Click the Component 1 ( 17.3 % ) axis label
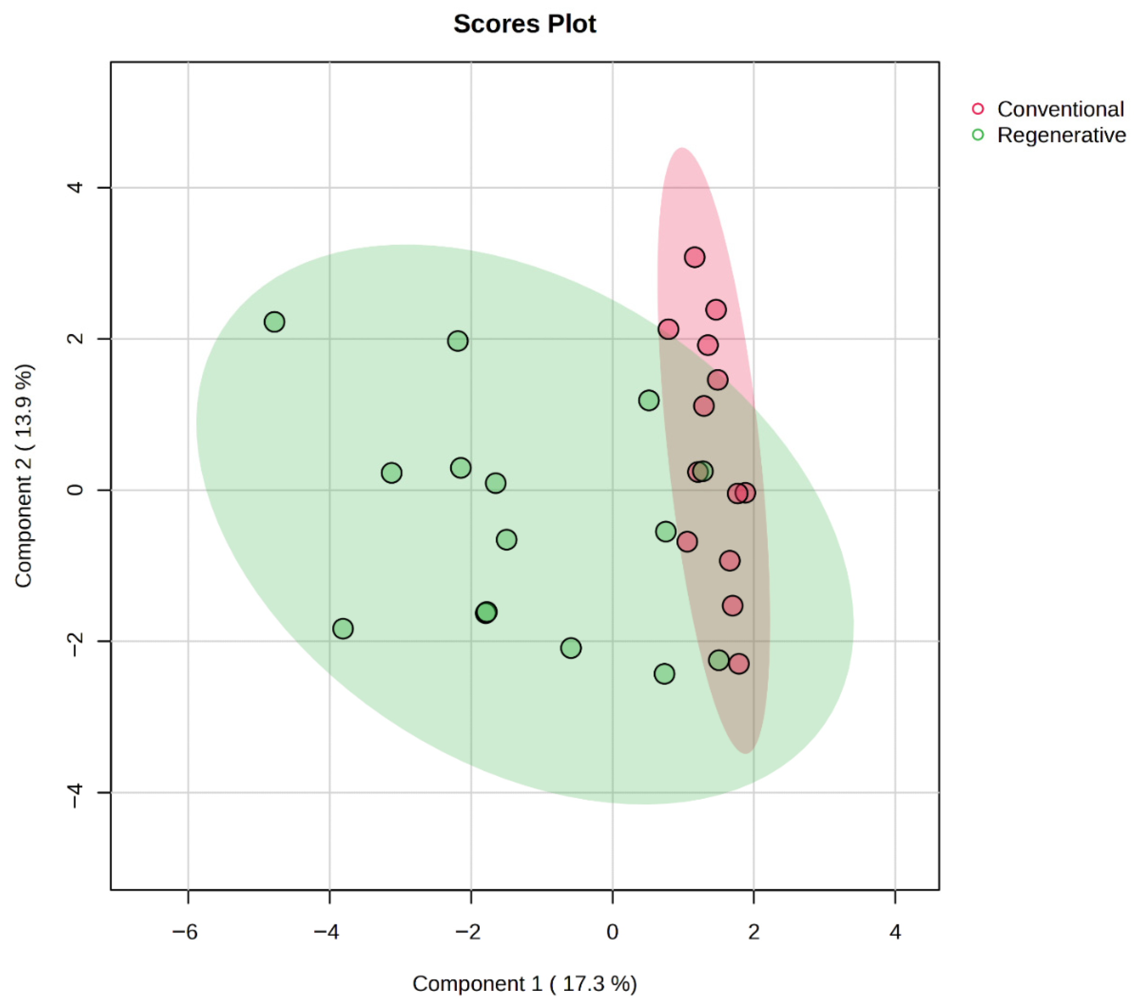Viewport: 1134px width, 1007px height. coord(525,983)
